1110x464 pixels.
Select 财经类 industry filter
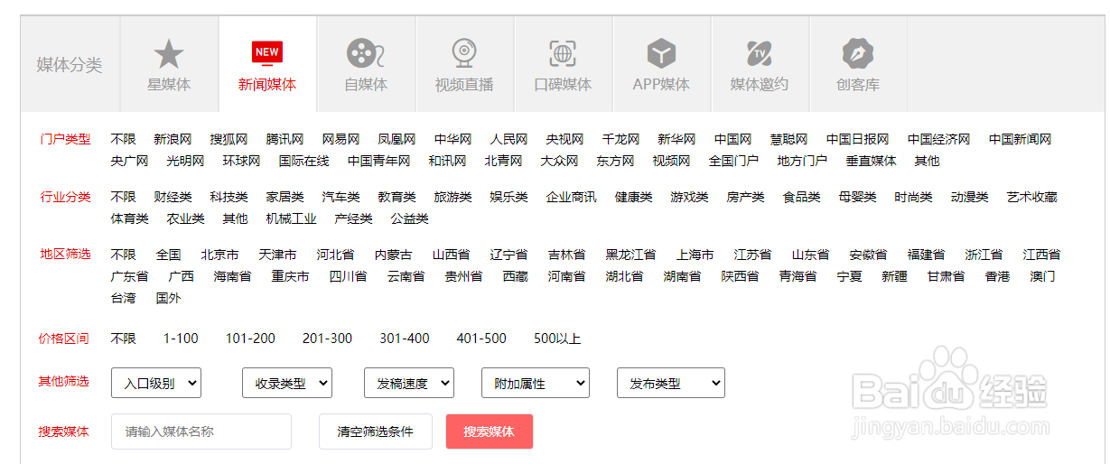pyautogui.click(x=173, y=197)
